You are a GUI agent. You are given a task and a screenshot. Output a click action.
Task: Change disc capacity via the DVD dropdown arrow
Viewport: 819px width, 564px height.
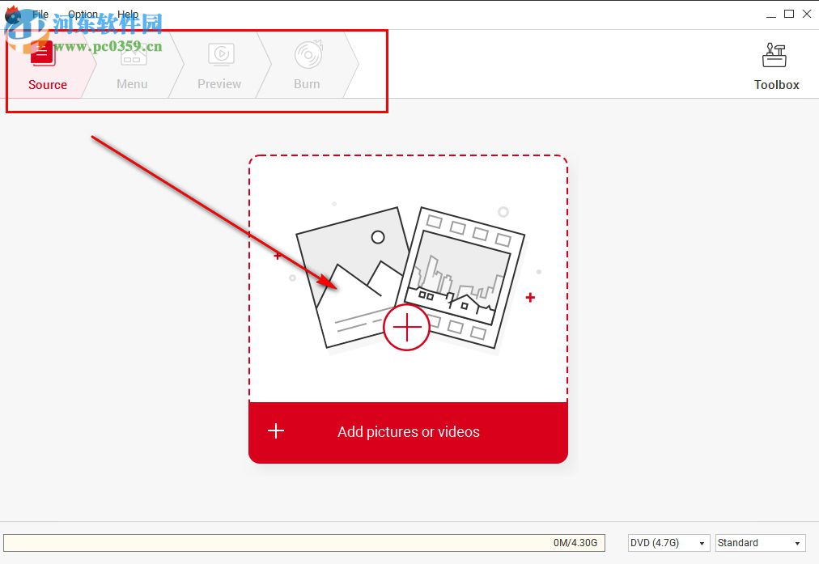(702, 543)
